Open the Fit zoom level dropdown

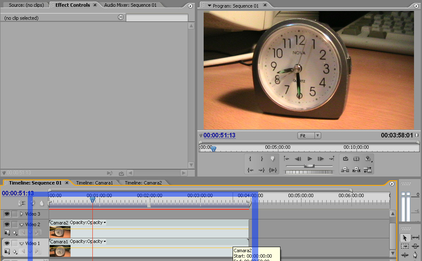309,136
